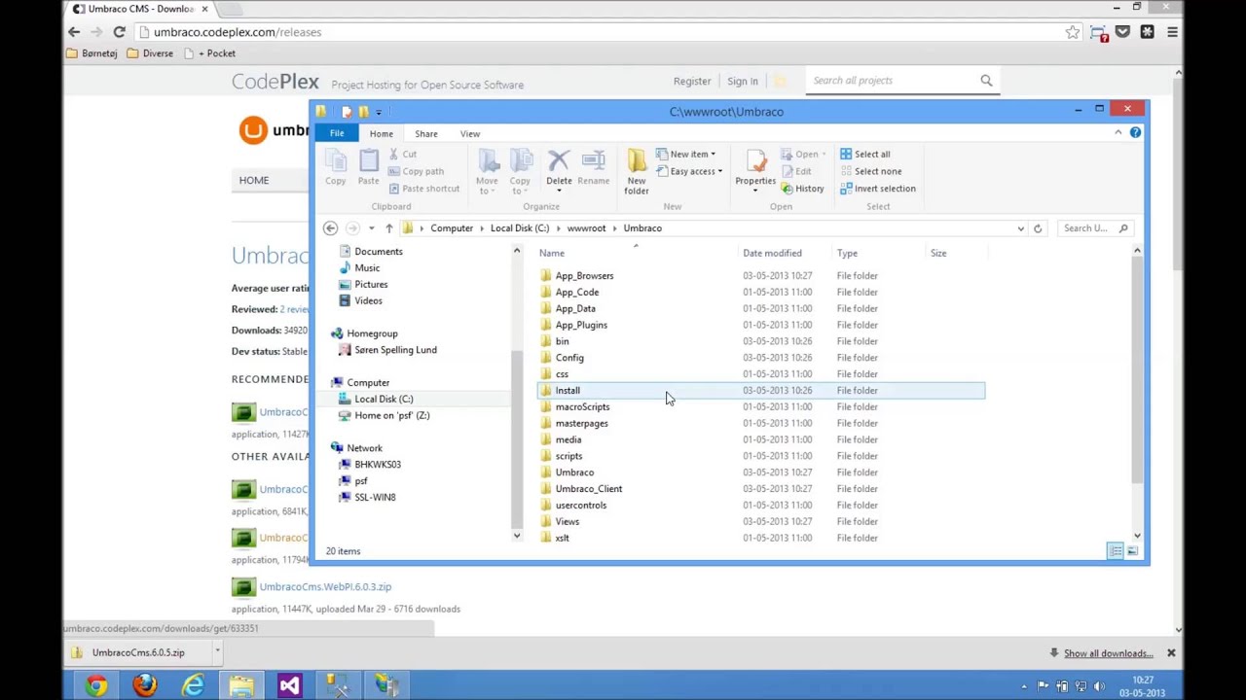Click Paste shortcut in Clipboard group
This screenshot has height=700, width=1246.
coord(423,189)
